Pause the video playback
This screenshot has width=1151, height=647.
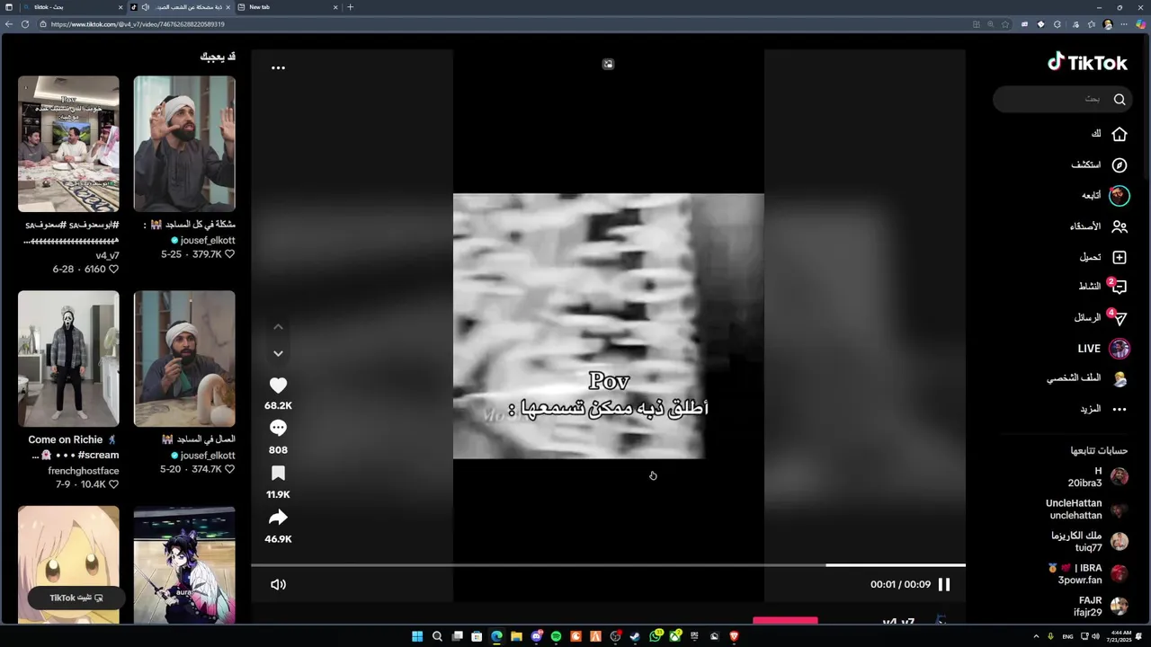click(x=944, y=584)
